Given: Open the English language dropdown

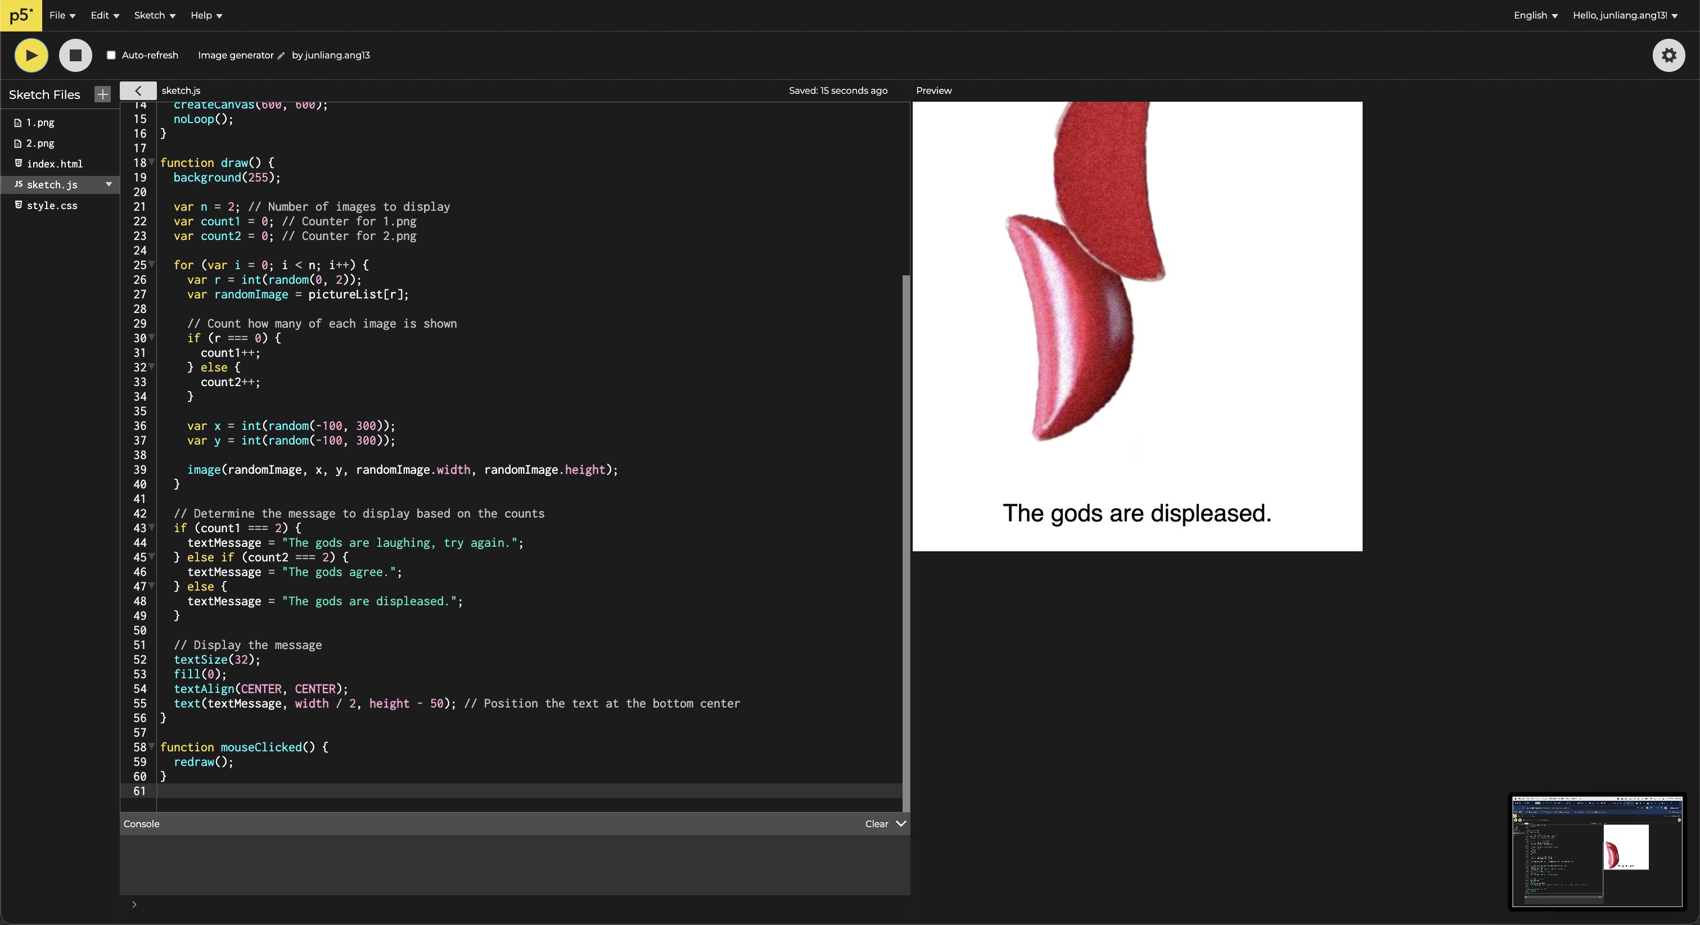Looking at the screenshot, I should click(x=1535, y=15).
